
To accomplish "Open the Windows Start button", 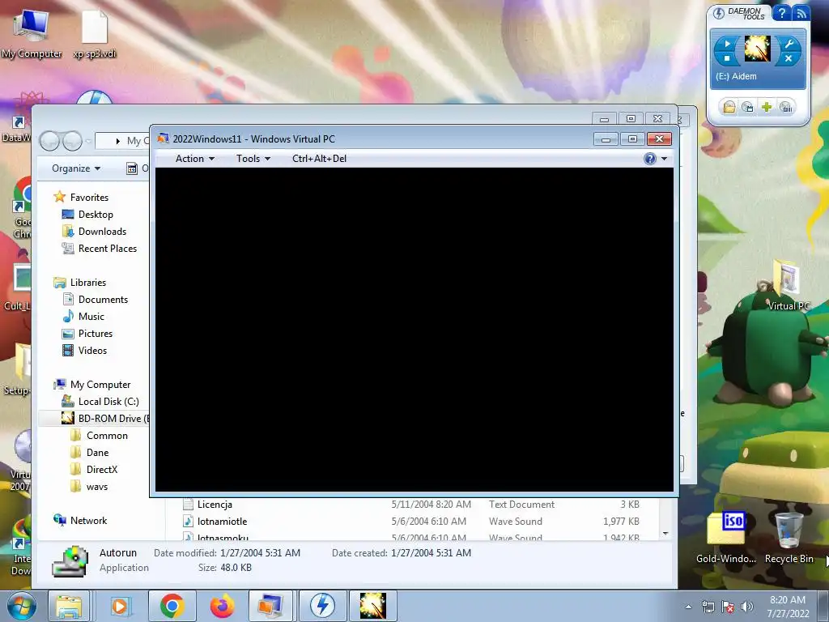I will point(20,606).
